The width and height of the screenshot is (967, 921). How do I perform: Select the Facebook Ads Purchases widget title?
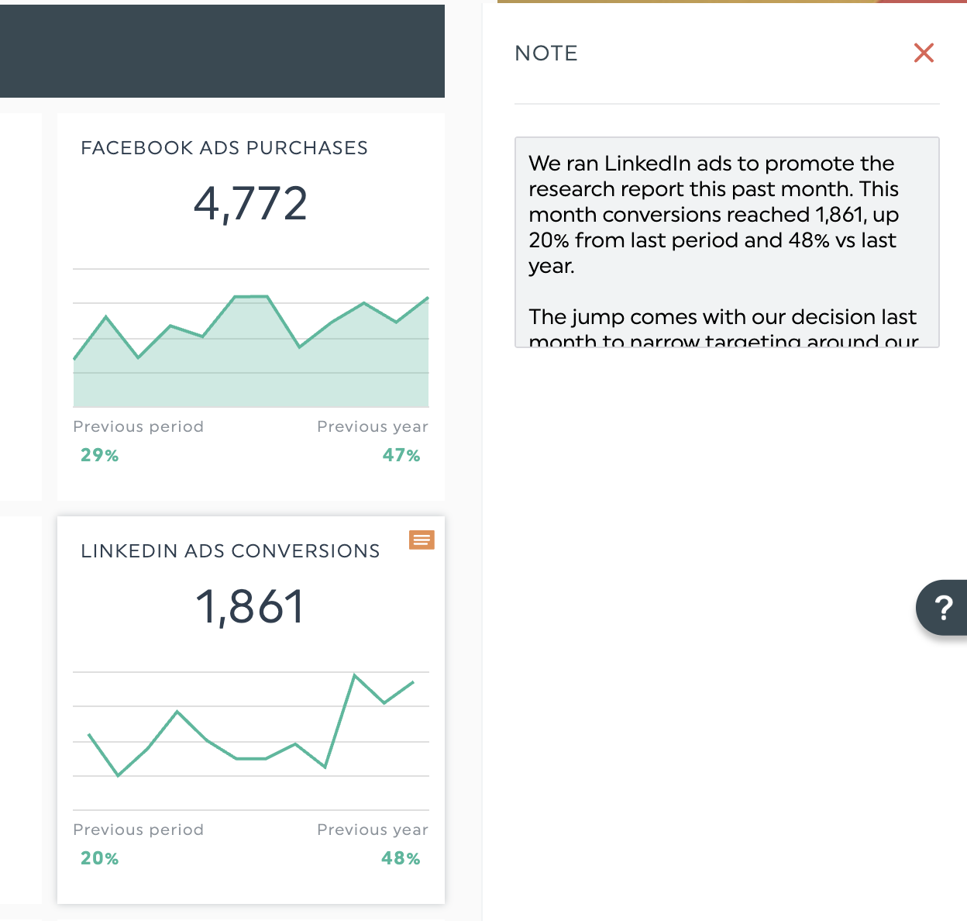(x=224, y=148)
